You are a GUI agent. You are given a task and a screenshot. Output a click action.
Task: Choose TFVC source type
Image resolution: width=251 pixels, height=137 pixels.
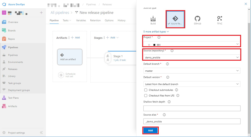click(220, 20)
